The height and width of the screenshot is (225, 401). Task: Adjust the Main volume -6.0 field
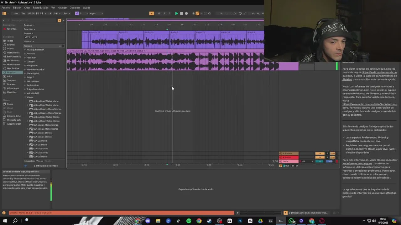[330, 161]
